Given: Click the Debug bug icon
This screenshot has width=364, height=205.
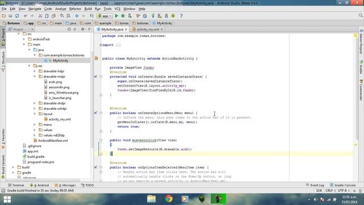Looking at the screenshot, I should click(123, 16).
